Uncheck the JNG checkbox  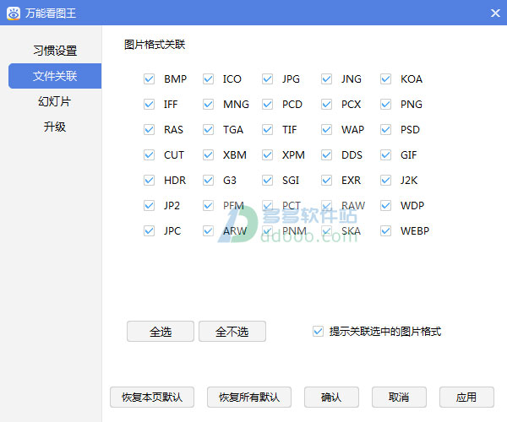[326, 79]
